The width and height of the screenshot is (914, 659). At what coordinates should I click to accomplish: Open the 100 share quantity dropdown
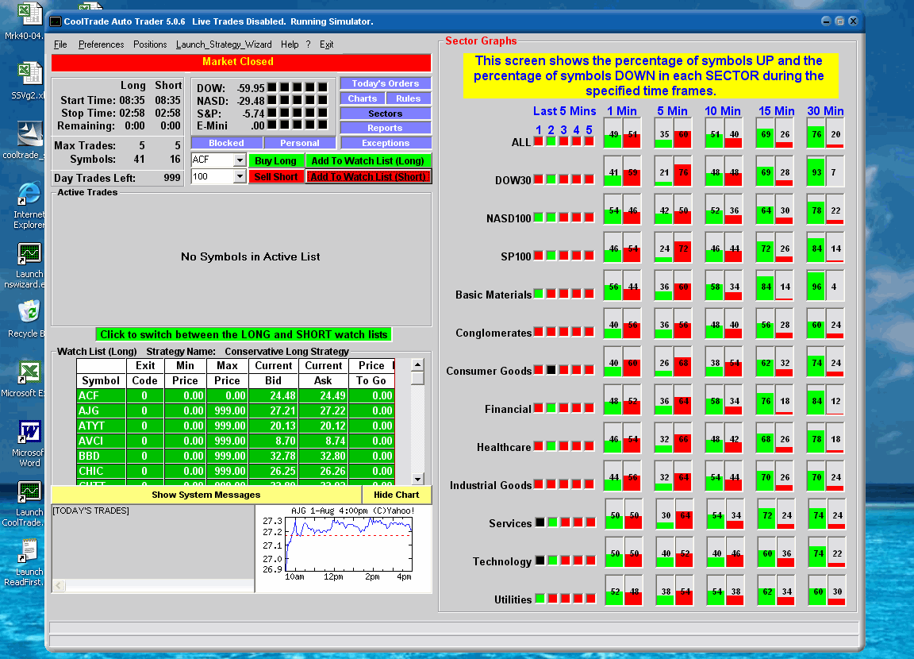240,176
